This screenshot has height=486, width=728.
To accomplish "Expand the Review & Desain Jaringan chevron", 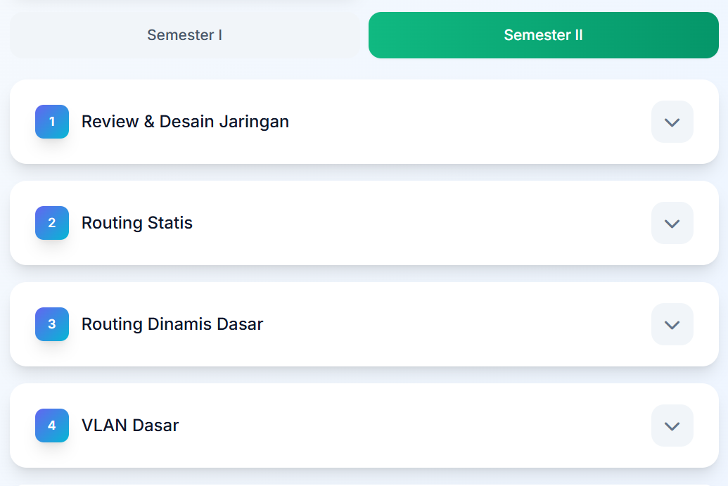I will tap(672, 122).
